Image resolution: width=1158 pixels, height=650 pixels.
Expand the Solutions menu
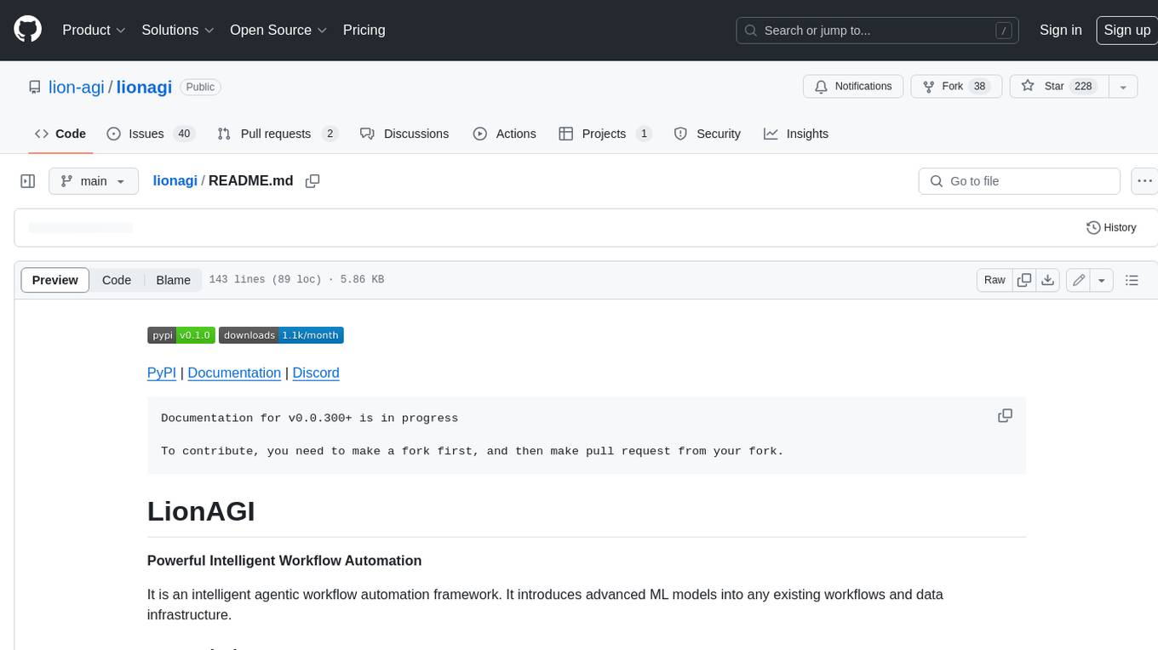(x=178, y=30)
